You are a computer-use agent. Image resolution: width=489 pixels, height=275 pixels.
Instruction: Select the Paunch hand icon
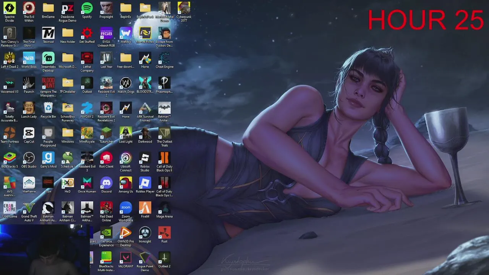tap(29, 83)
